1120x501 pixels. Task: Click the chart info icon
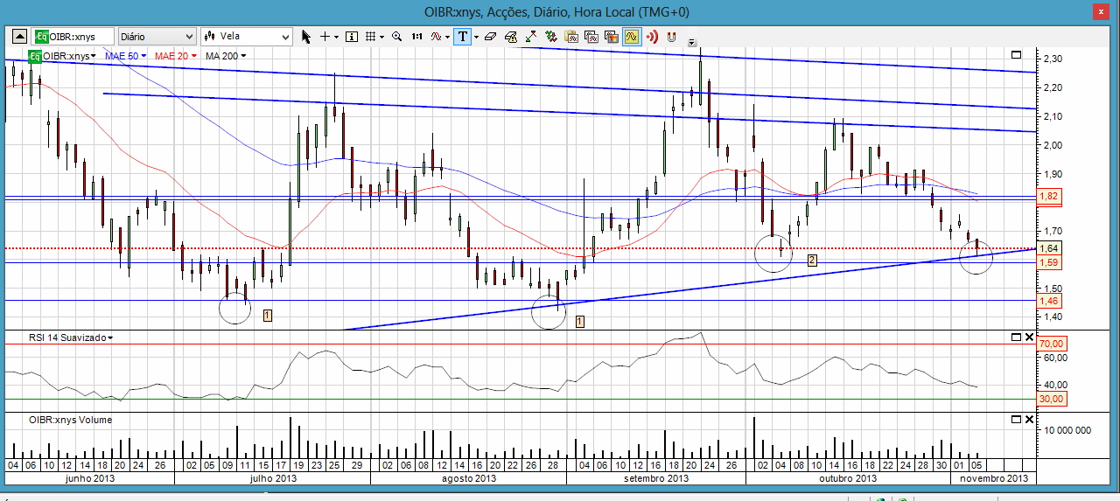coord(352,37)
